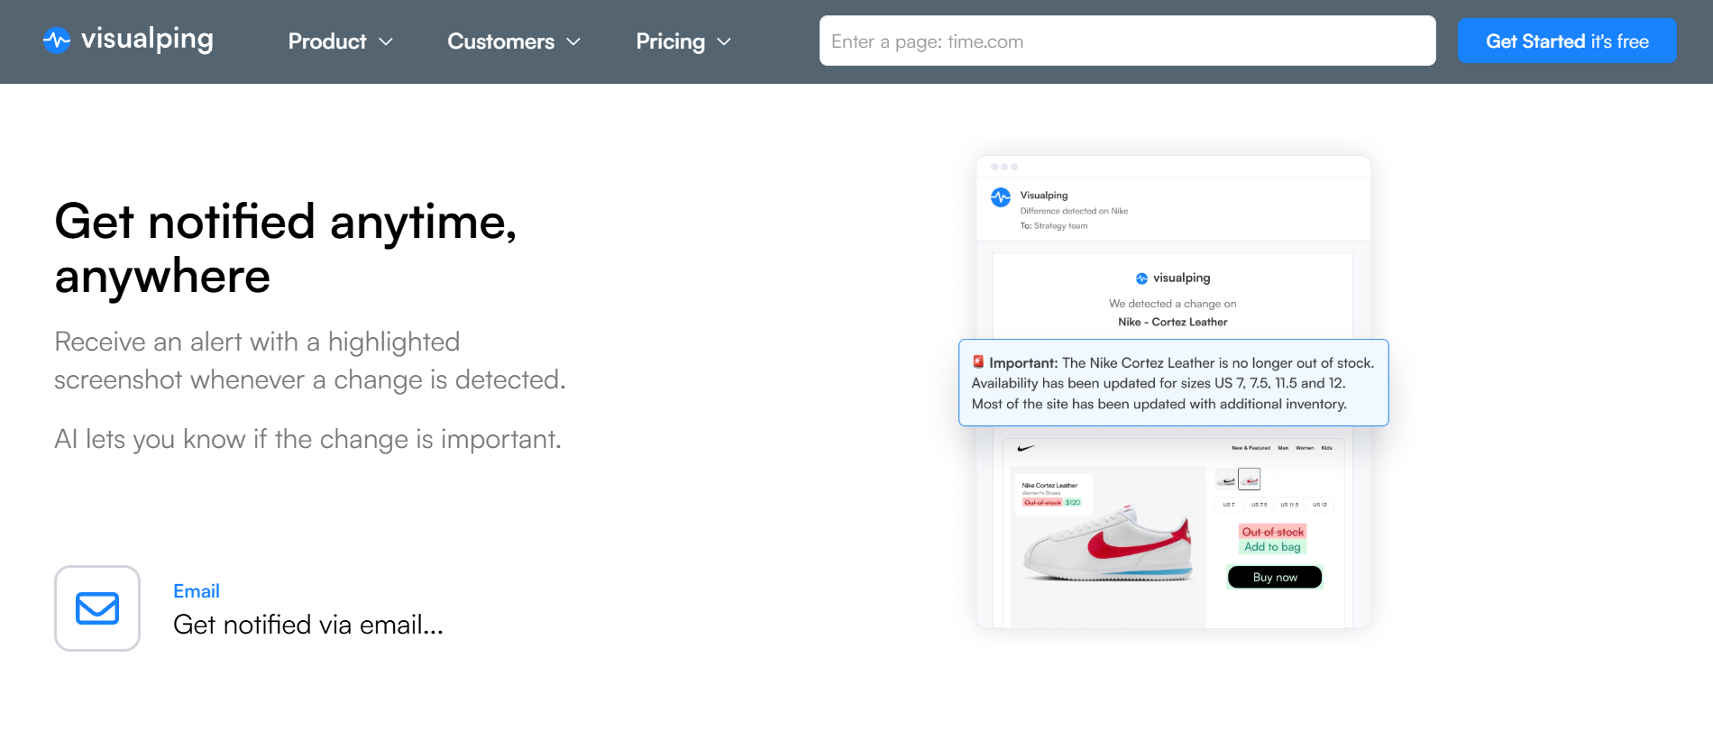Expand the Product dropdown chevron
The width and height of the screenshot is (1713, 749).
point(386,41)
